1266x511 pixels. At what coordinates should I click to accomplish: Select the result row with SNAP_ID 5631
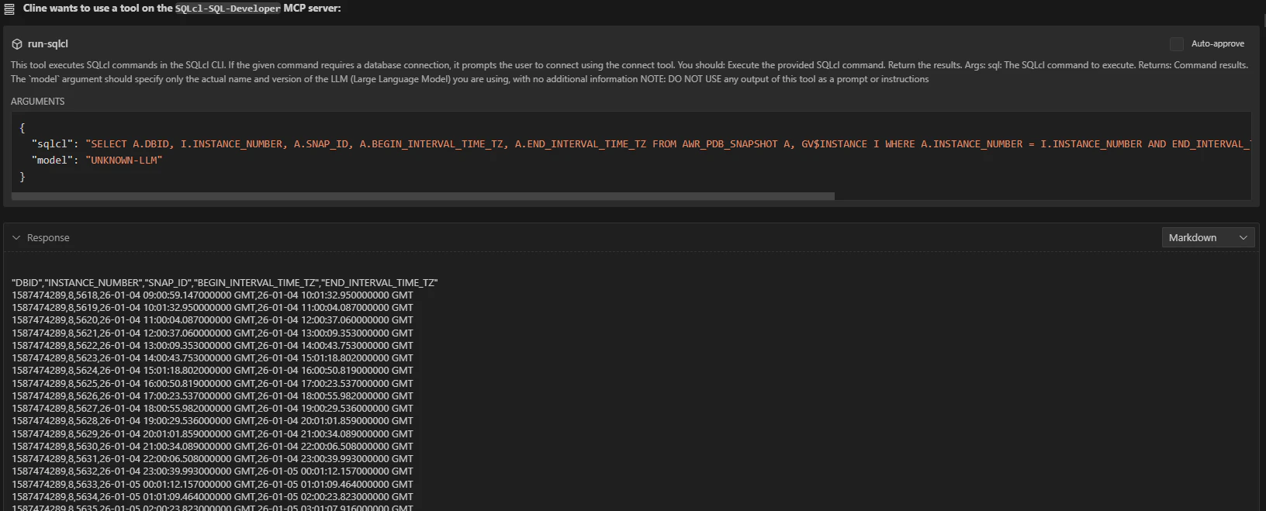click(x=213, y=459)
